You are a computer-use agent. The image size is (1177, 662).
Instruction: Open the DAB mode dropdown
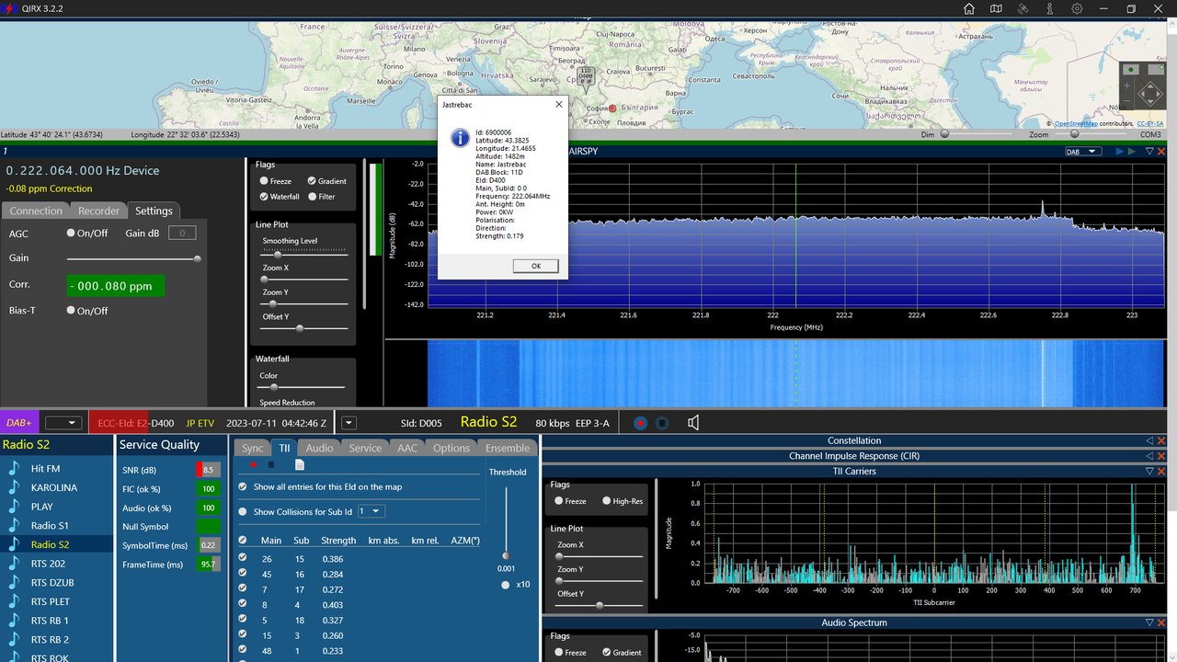click(x=1081, y=152)
